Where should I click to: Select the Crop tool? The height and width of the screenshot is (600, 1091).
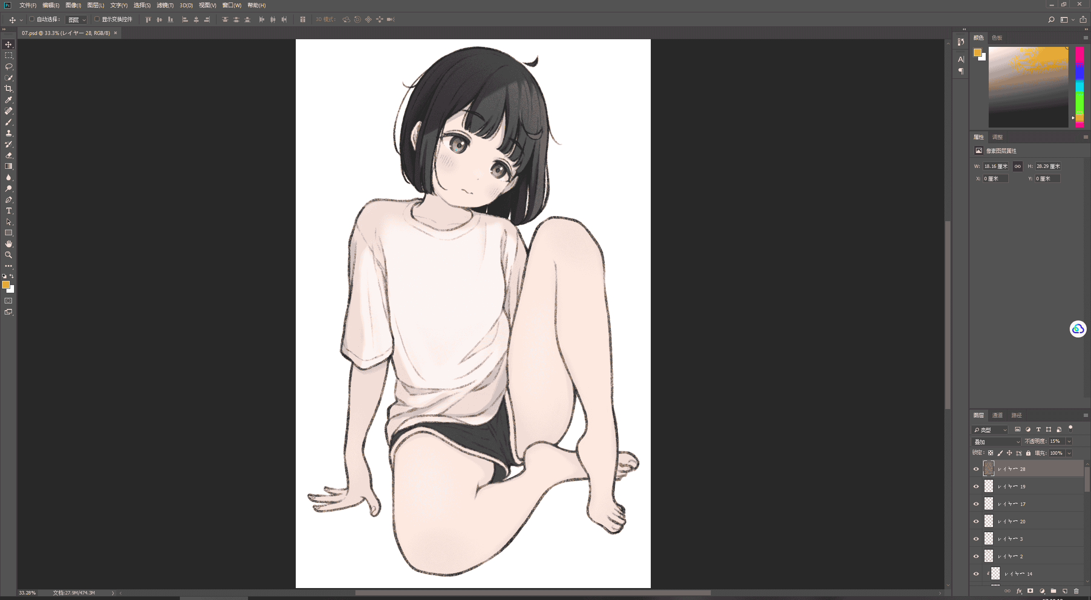coord(9,89)
